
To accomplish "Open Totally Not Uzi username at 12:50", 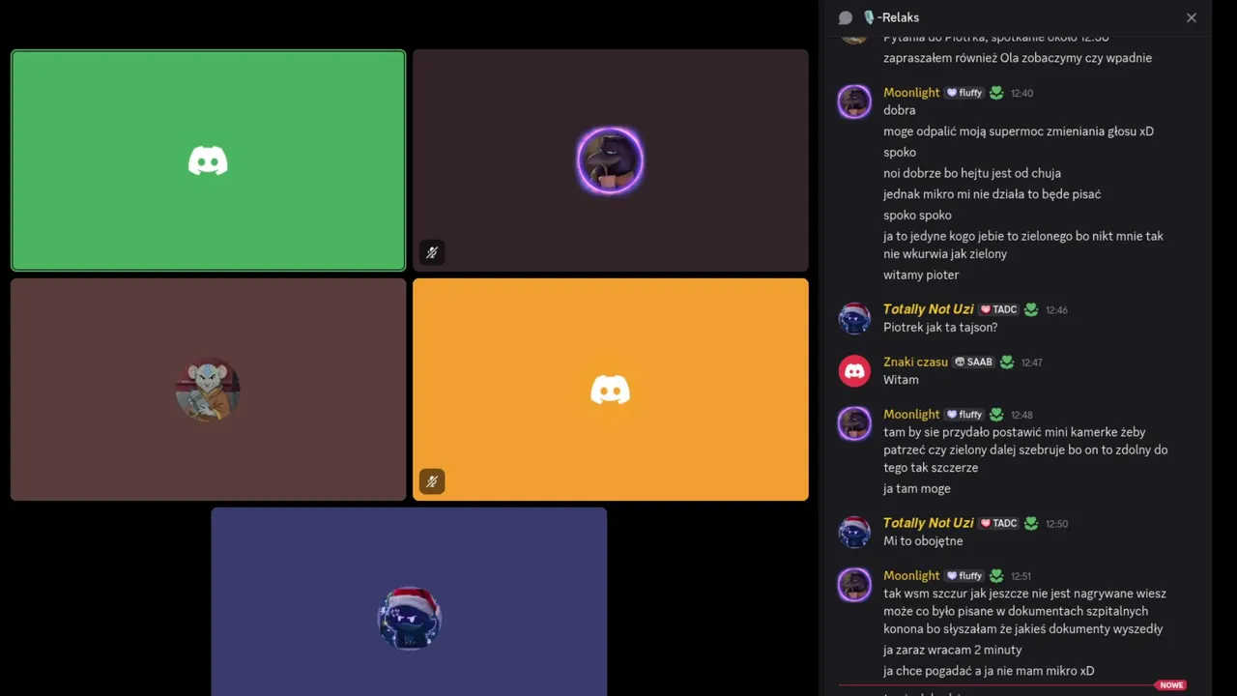I will [929, 523].
